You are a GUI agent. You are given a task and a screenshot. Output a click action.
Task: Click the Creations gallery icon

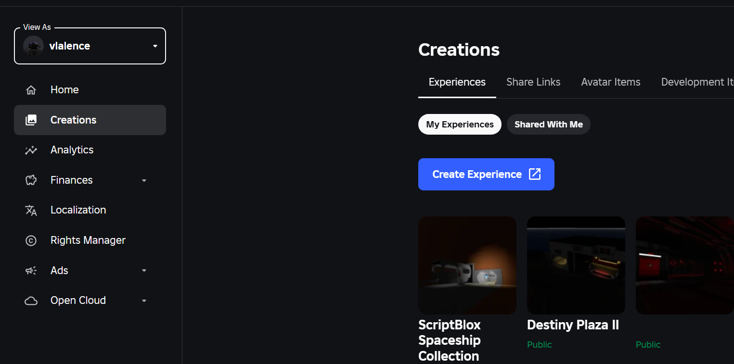point(31,120)
